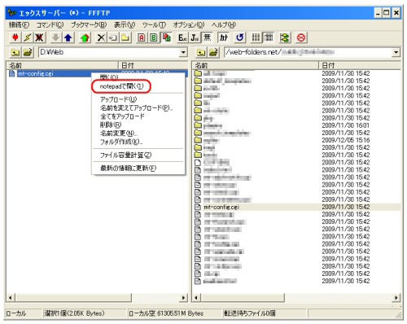Click folder icon in row dated 2009/12/05 15:16
Viewport: 407px width, 324px height.
(198, 140)
